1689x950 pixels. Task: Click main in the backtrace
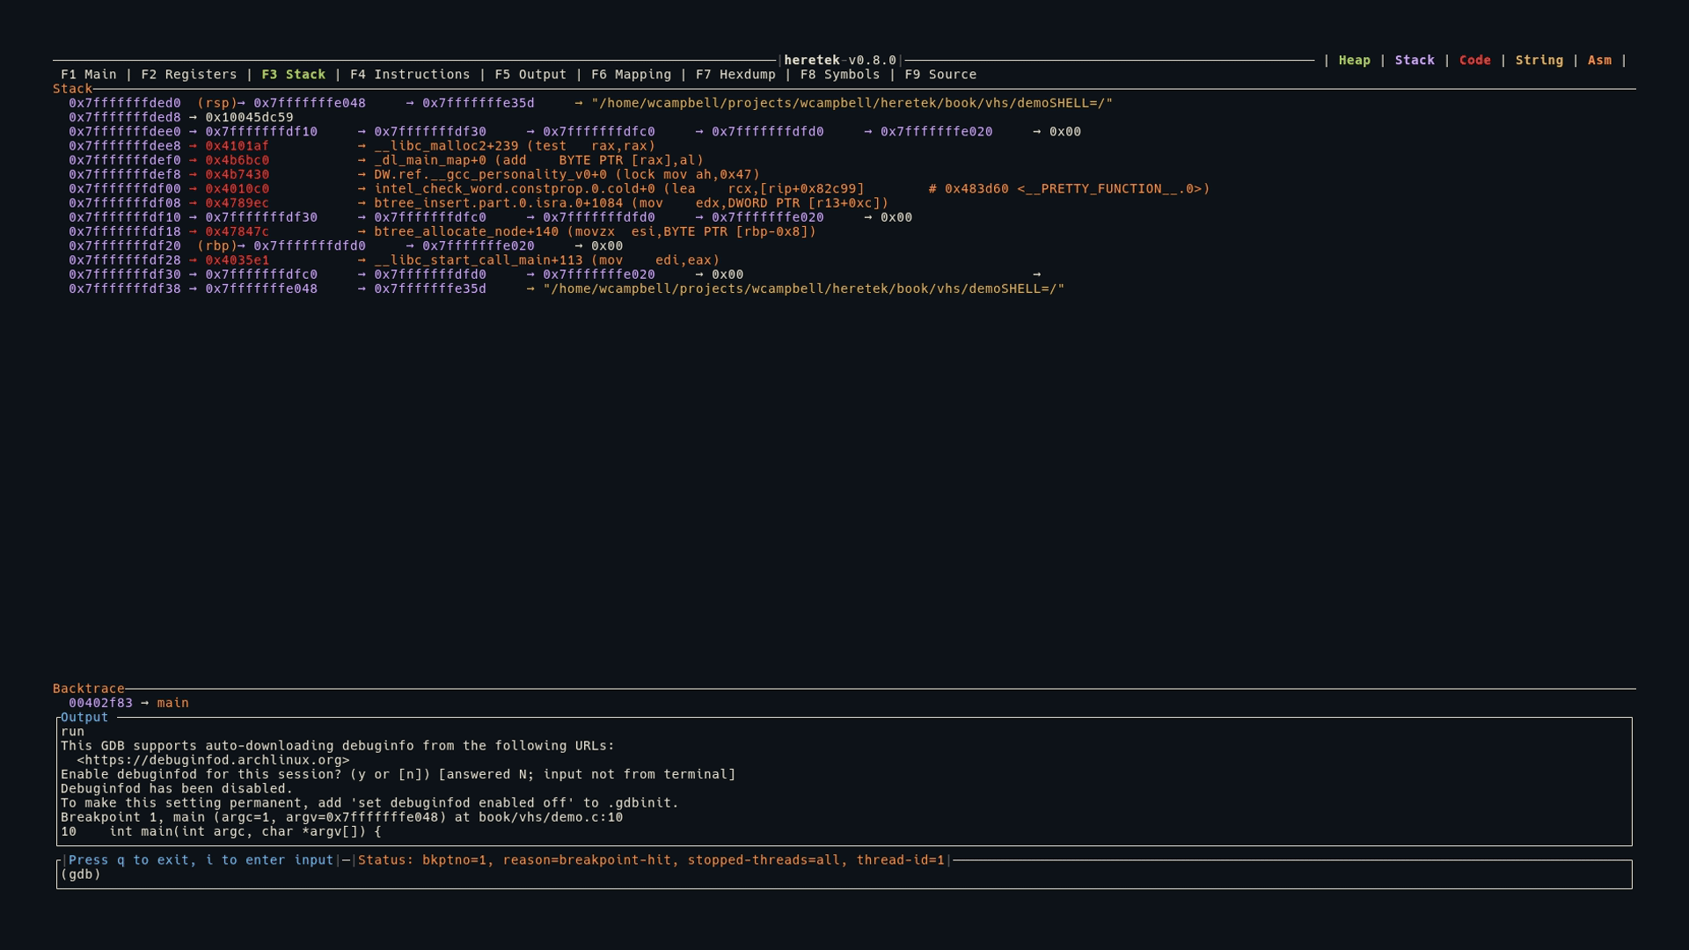172,703
